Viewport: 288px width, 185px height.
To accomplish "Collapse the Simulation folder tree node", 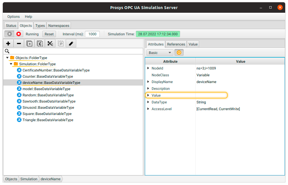I will click(11, 64).
